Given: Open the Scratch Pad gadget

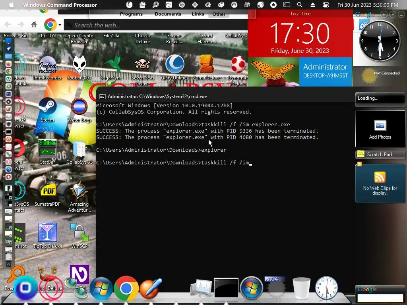Looking at the screenshot, I should pyautogui.click(x=380, y=154).
